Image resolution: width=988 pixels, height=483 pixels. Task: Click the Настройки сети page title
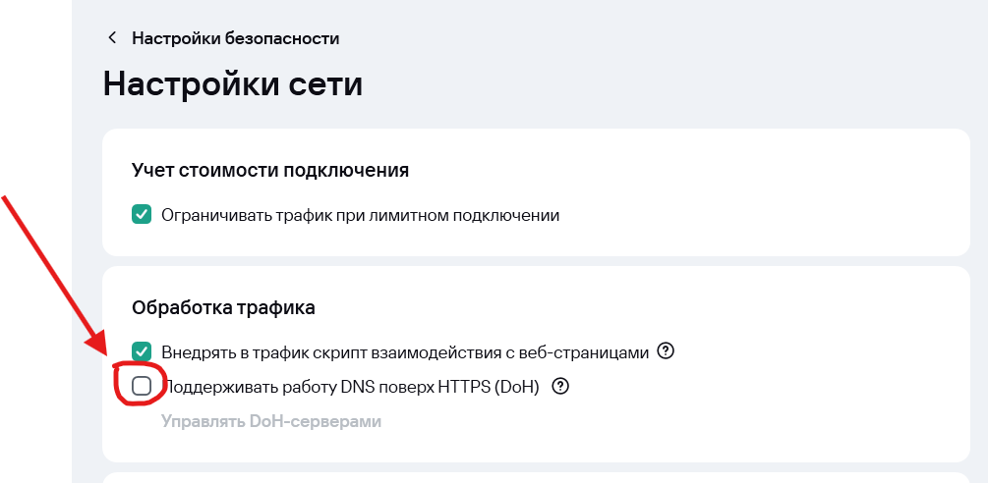[233, 83]
